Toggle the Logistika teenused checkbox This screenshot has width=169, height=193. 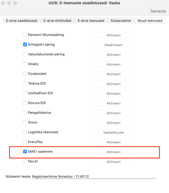[25, 132]
